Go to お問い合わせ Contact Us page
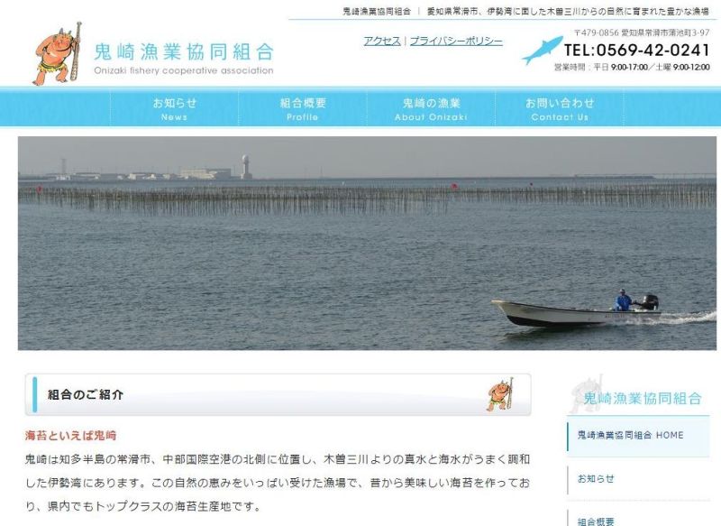The image size is (721, 526). [x=560, y=108]
